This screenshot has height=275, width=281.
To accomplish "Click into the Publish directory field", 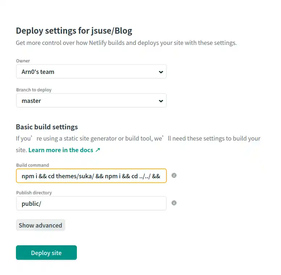I will pos(91,204).
